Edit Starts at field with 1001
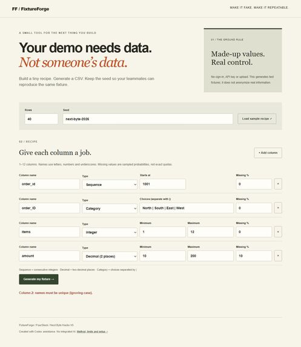301x347 pixels. (x=163, y=184)
